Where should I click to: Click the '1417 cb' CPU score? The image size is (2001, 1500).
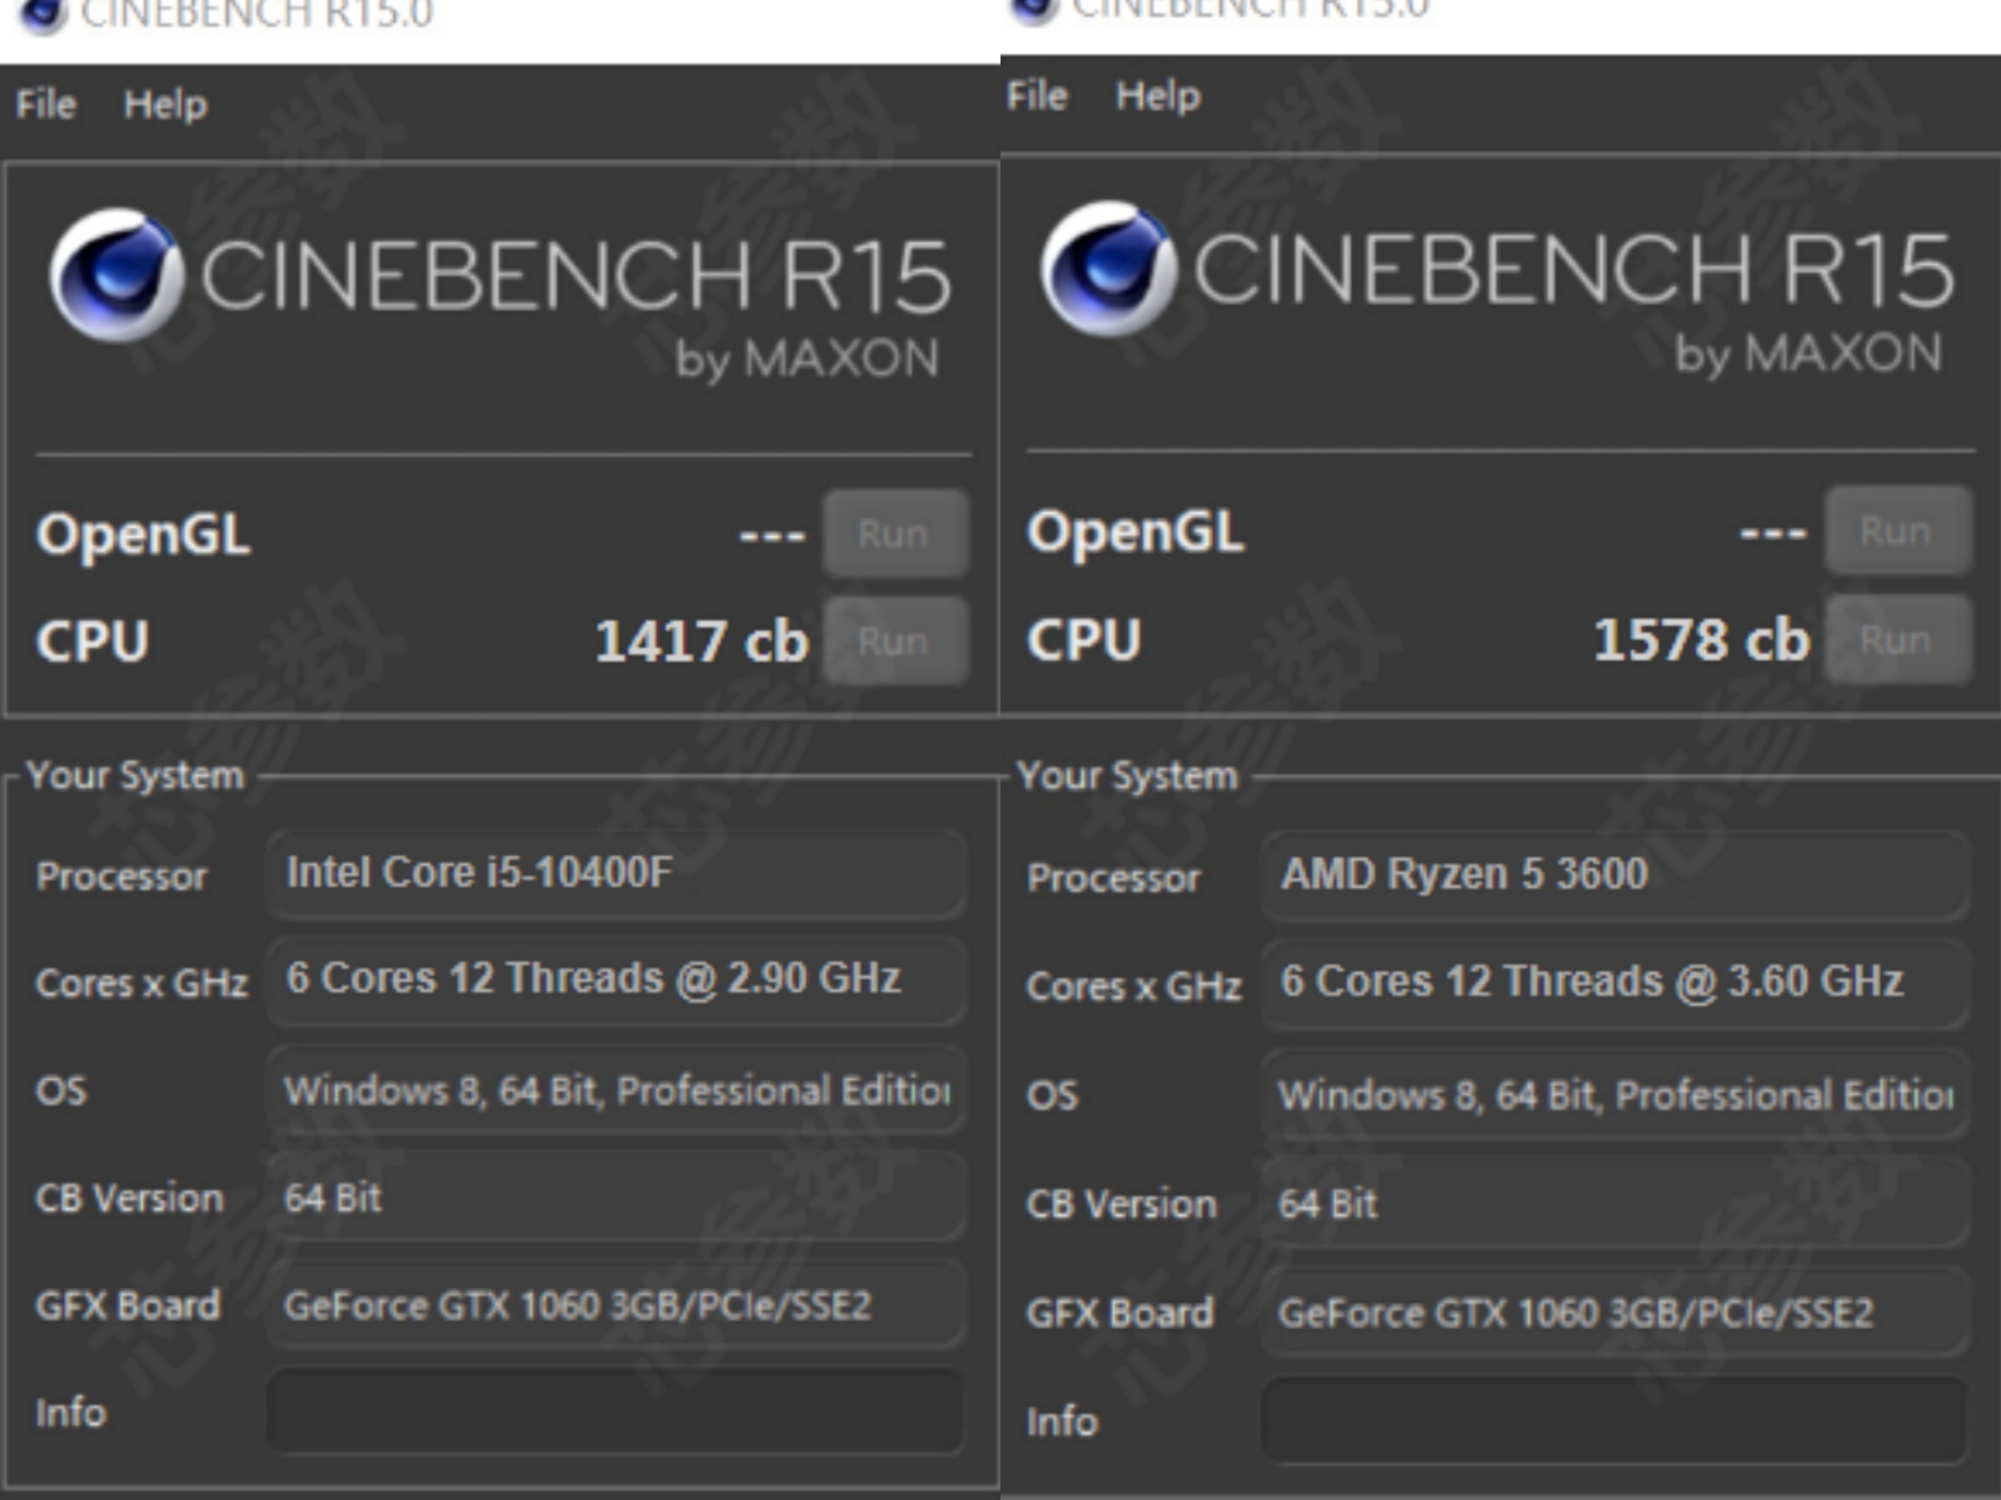(x=701, y=641)
